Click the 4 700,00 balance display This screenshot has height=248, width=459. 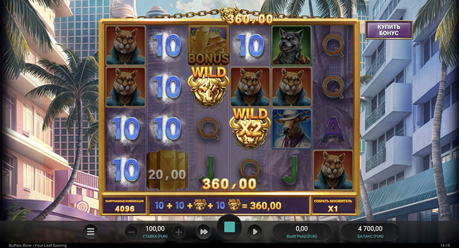tap(370, 231)
